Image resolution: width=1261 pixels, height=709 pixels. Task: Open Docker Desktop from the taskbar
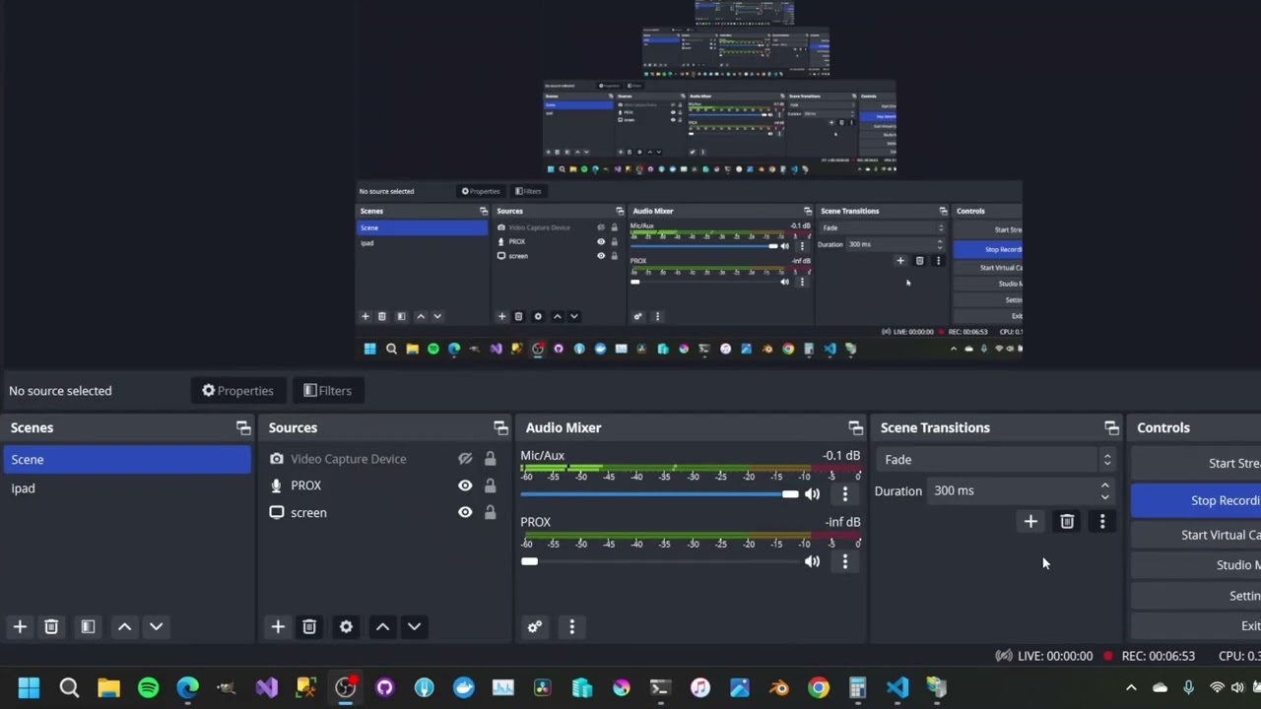click(463, 687)
